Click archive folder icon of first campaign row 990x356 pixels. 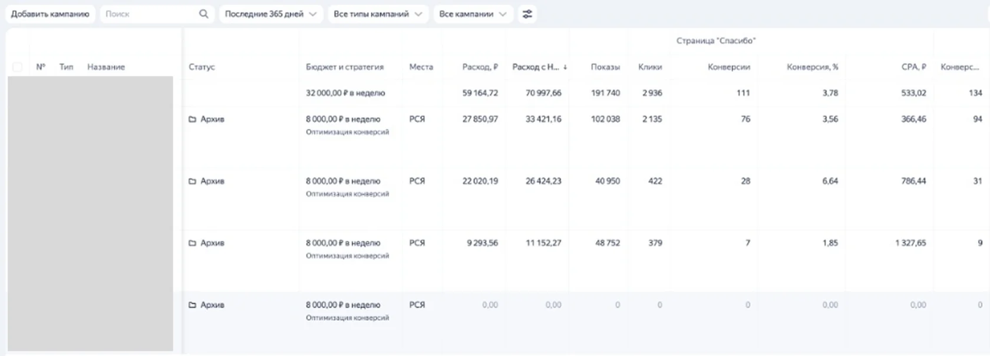point(192,119)
